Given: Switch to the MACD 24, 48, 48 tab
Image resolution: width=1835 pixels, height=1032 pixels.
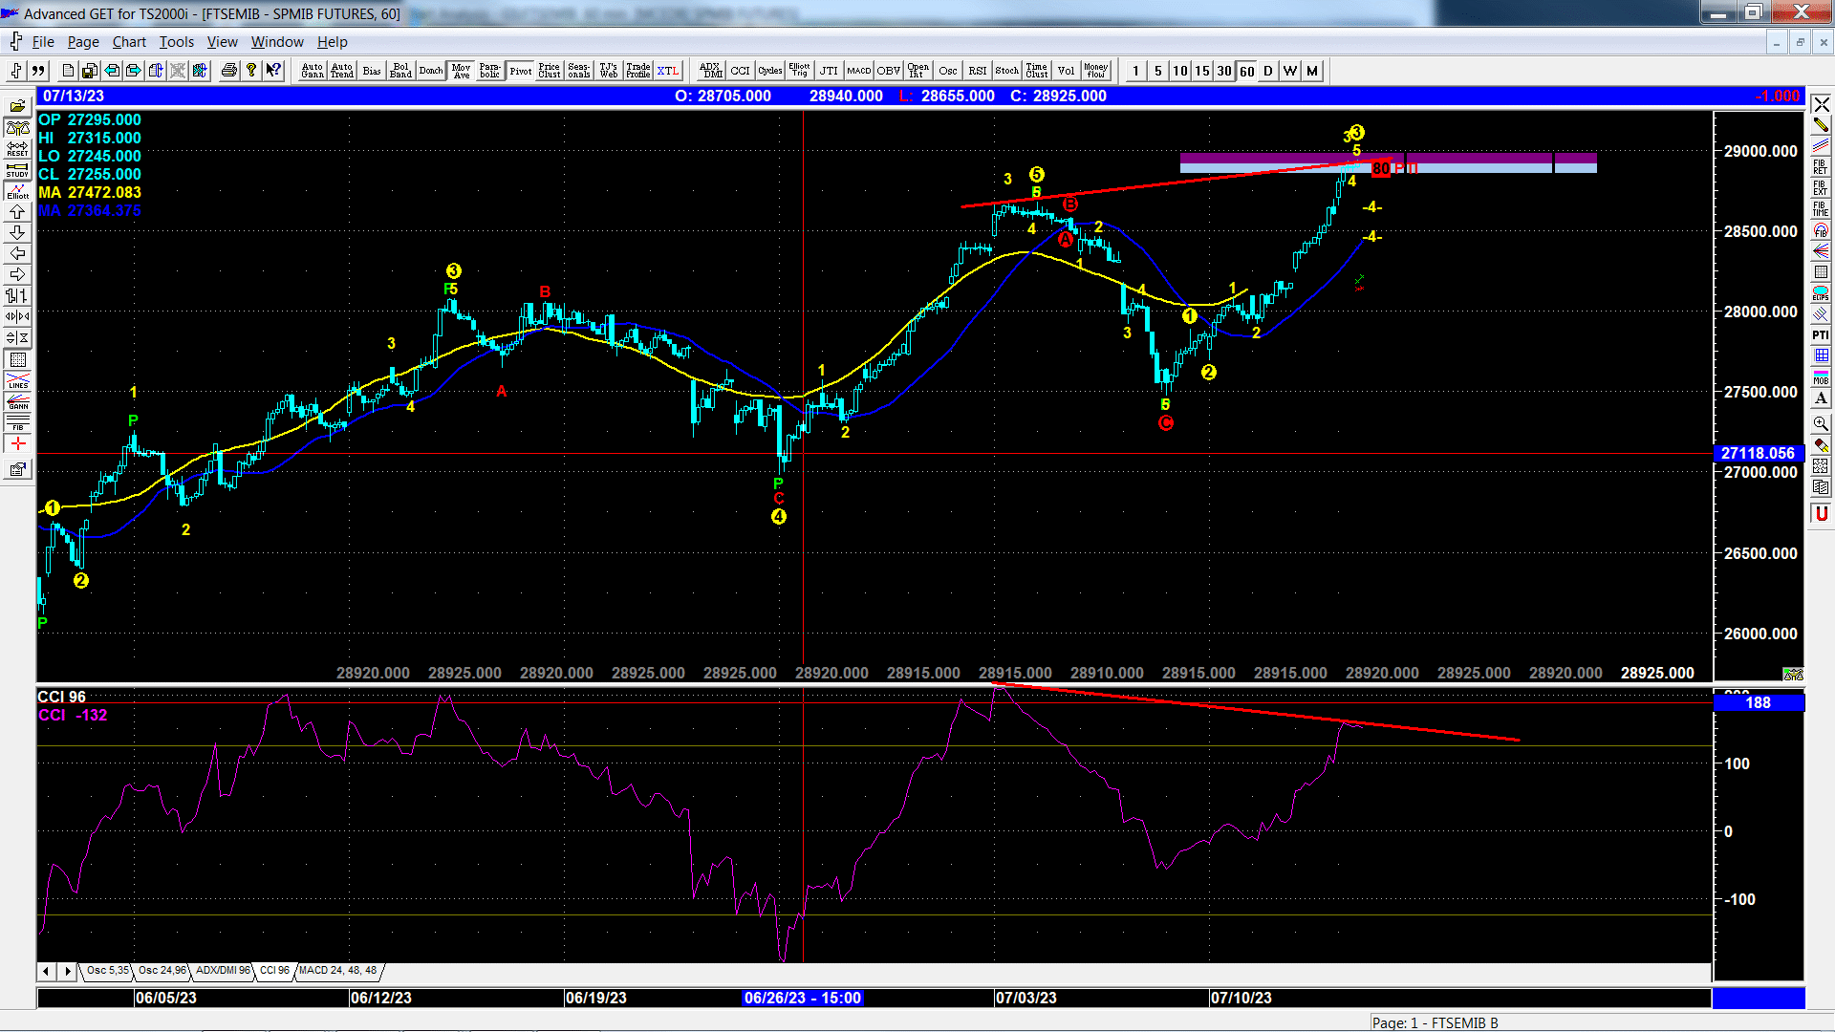Looking at the screenshot, I should click(337, 971).
